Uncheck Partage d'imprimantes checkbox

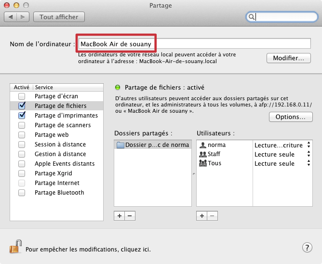click(22, 115)
